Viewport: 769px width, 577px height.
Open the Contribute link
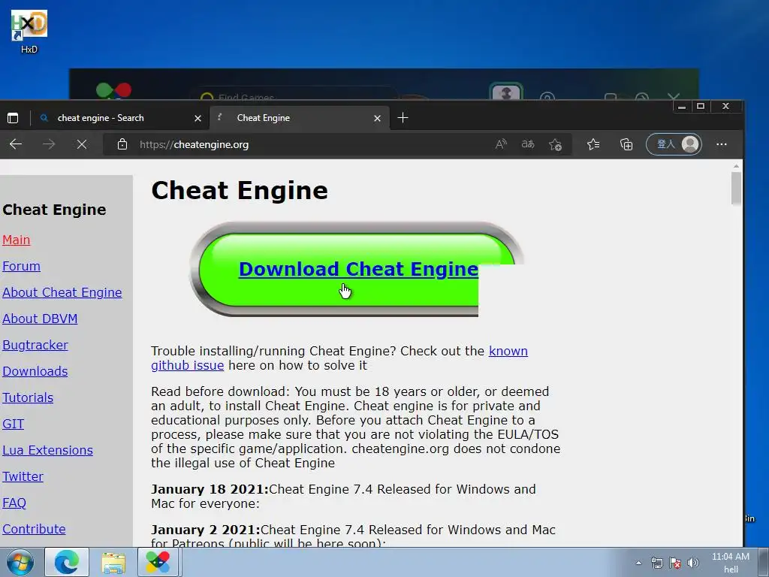[34, 529]
